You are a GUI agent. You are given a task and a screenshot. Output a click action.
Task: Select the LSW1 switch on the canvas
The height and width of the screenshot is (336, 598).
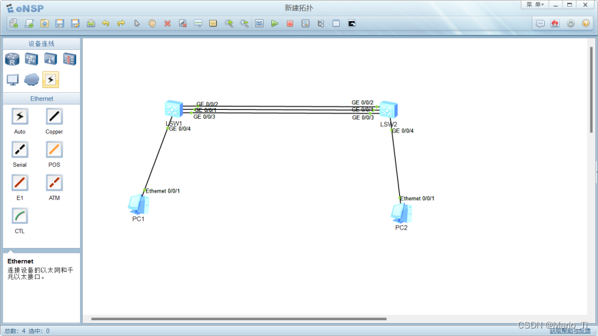(x=174, y=109)
